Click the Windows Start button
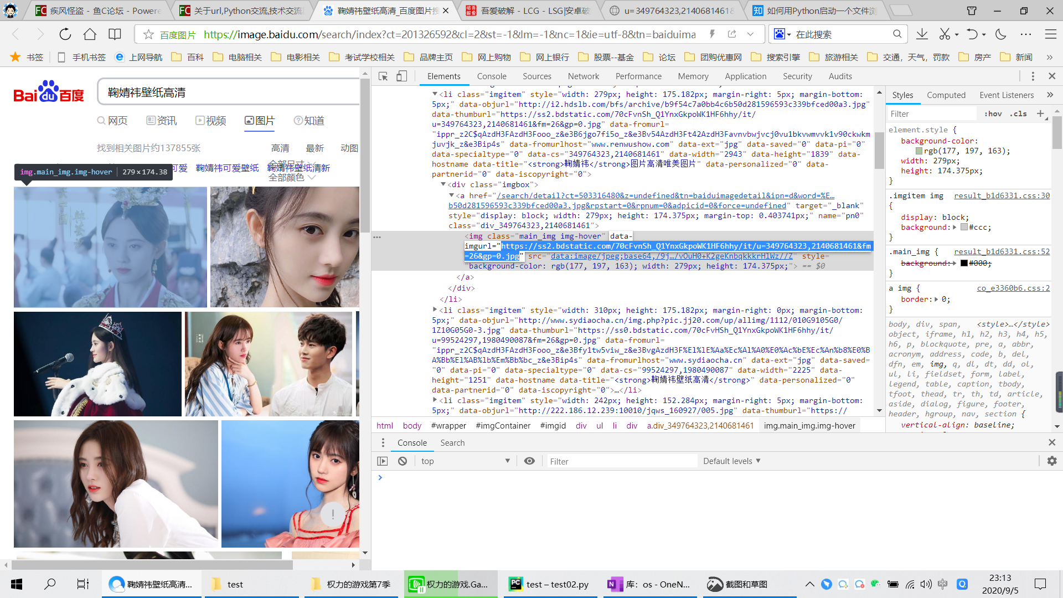This screenshot has width=1063, height=598. (x=17, y=584)
